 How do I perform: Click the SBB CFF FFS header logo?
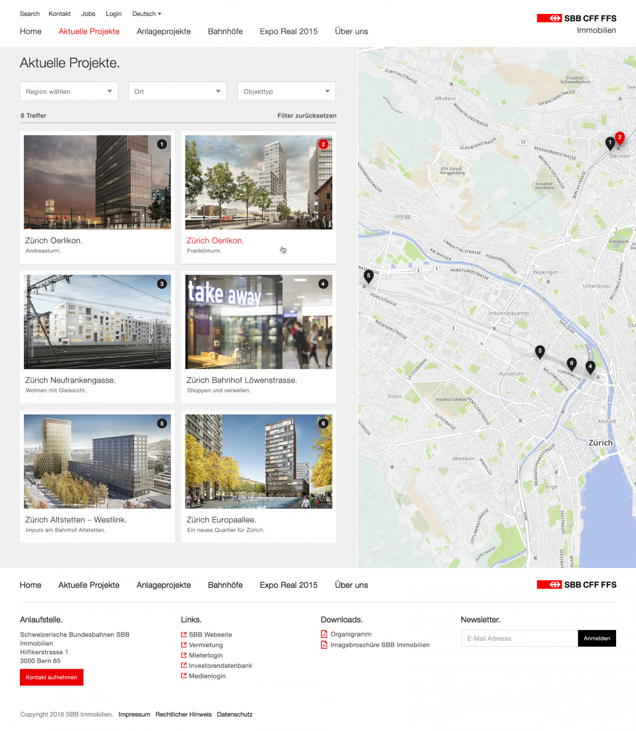point(576,19)
